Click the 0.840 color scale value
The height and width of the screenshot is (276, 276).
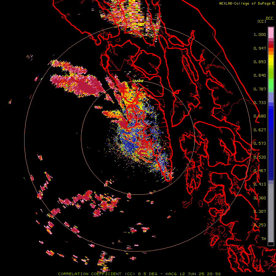(260, 75)
